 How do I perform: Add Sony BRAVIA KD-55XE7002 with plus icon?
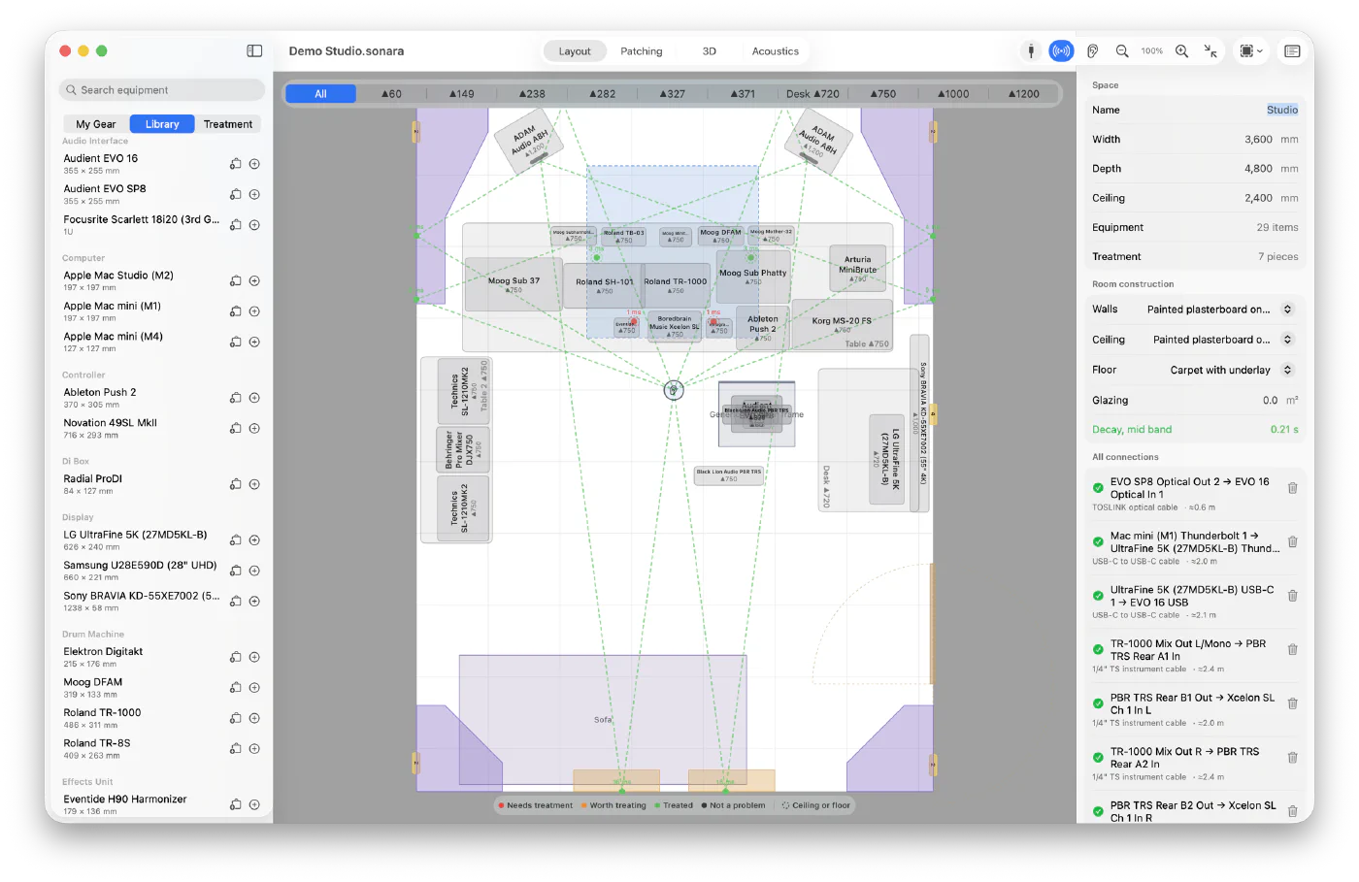click(254, 602)
